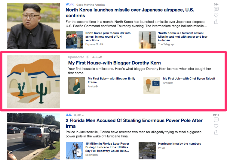
Task: Click the desert house illustration thumbnail
Action: (33, 81)
